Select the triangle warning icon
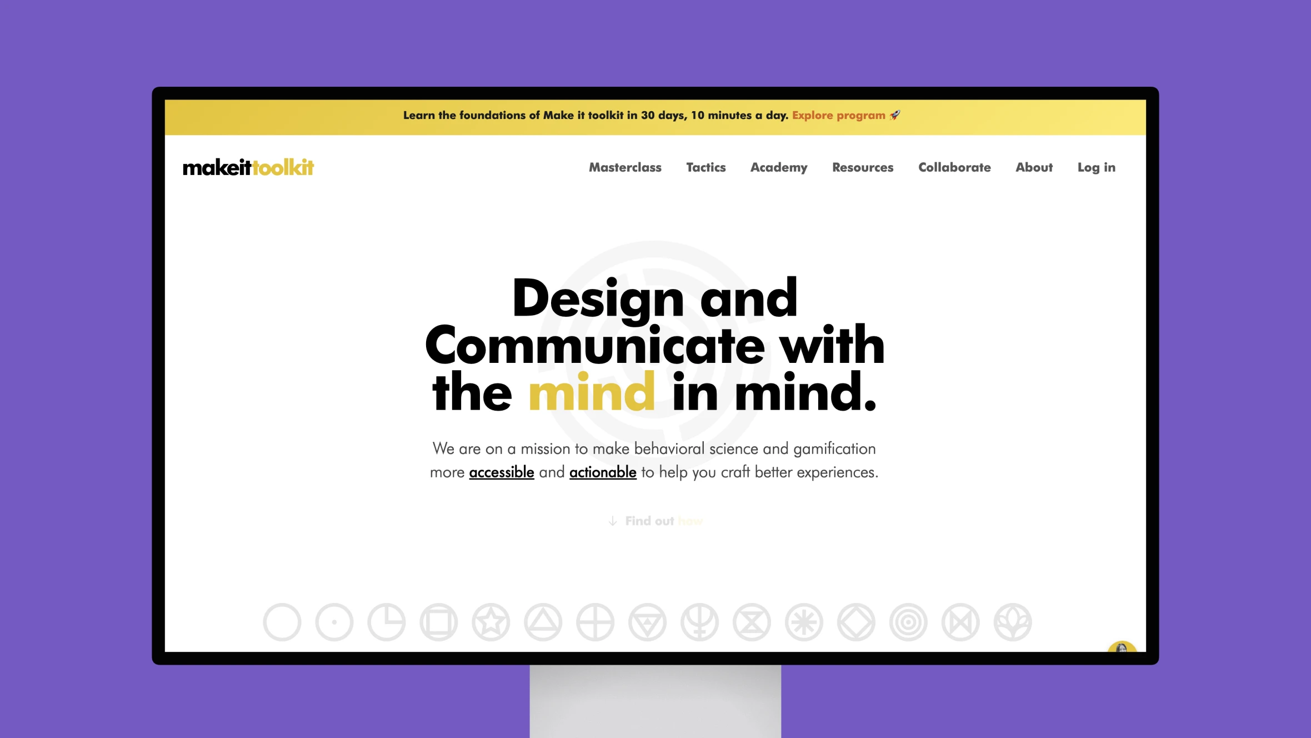 [x=542, y=622]
